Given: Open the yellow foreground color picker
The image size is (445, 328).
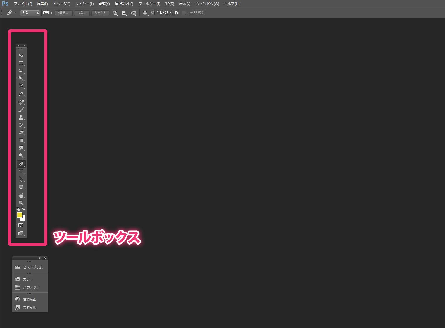Looking at the screenshot, I should 19,215.
